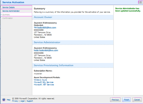
Task: Select the Confirmation step in sidebar
Action: (x=7, y=18)
